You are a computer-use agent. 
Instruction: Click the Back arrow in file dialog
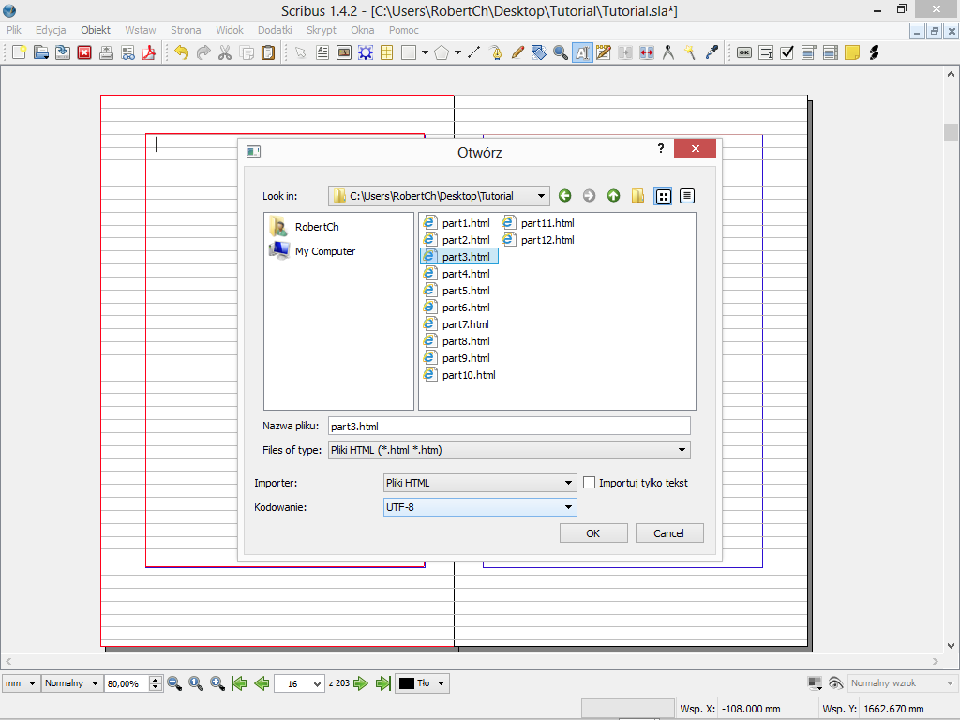(x=564, y=196)
